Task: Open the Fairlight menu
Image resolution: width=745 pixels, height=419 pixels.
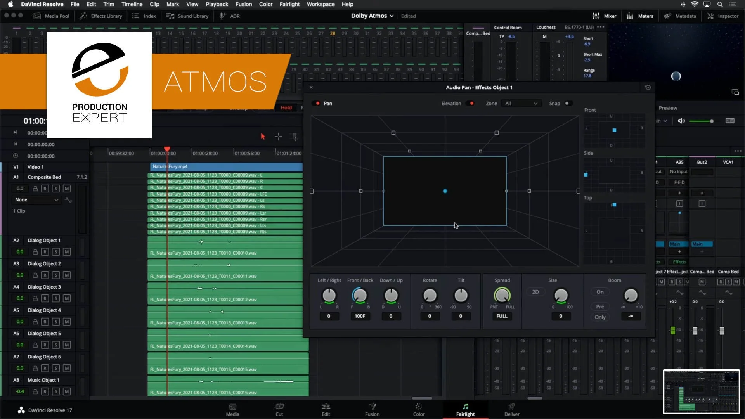Action: [289, 4]
